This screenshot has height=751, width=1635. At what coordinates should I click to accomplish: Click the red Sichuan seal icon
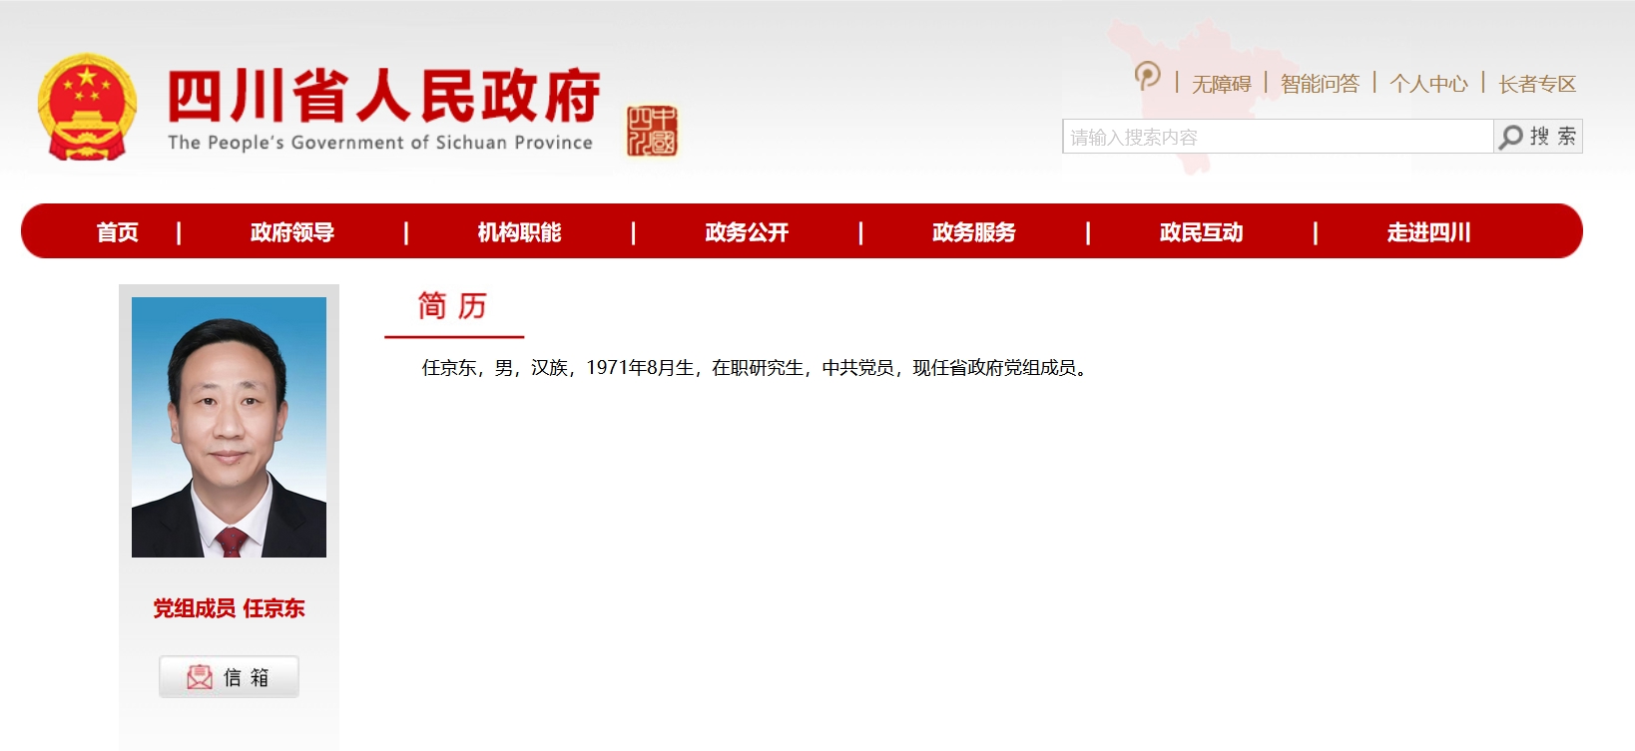(x=651, y=131)
